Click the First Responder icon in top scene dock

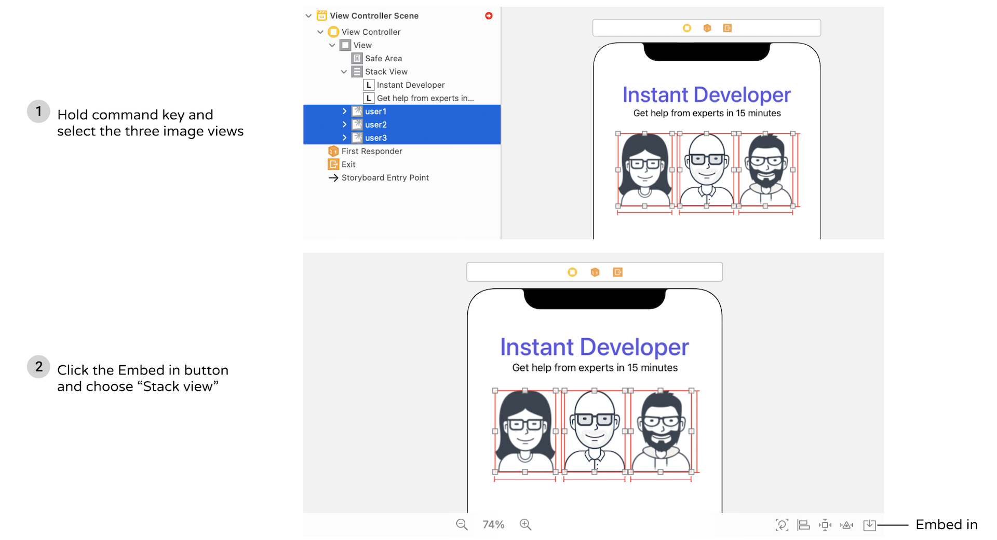[707, 28]
